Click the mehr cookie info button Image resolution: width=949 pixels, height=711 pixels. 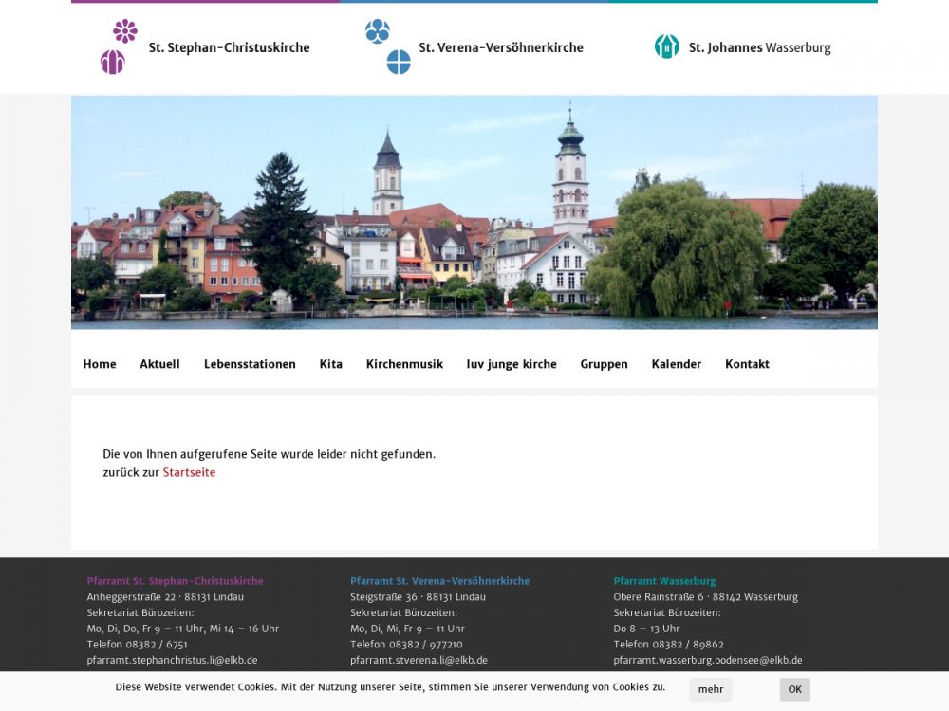(711, 689)
